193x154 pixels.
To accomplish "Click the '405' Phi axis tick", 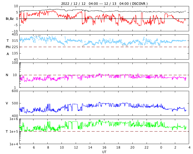I will coord(15,35).
